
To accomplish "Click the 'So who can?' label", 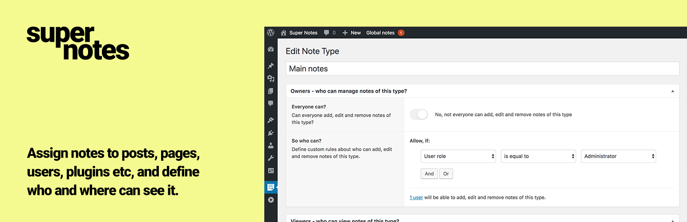I will click(x=307, y=141).
